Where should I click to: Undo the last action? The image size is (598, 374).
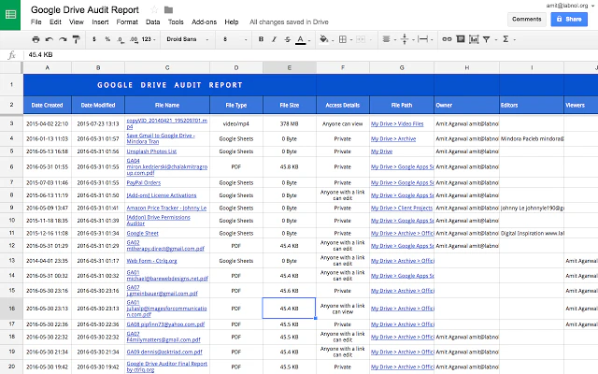coord(50,39)
